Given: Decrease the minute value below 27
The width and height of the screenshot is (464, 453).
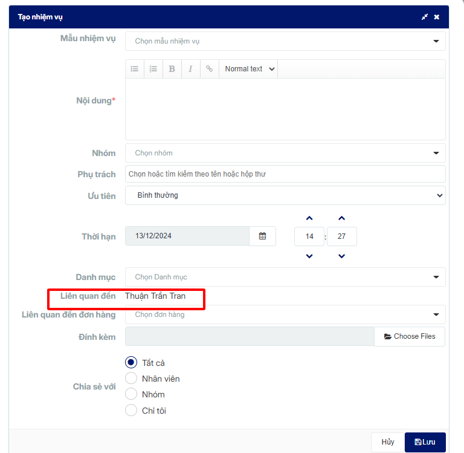Looking at the screenshot, I should coord(341,256).
